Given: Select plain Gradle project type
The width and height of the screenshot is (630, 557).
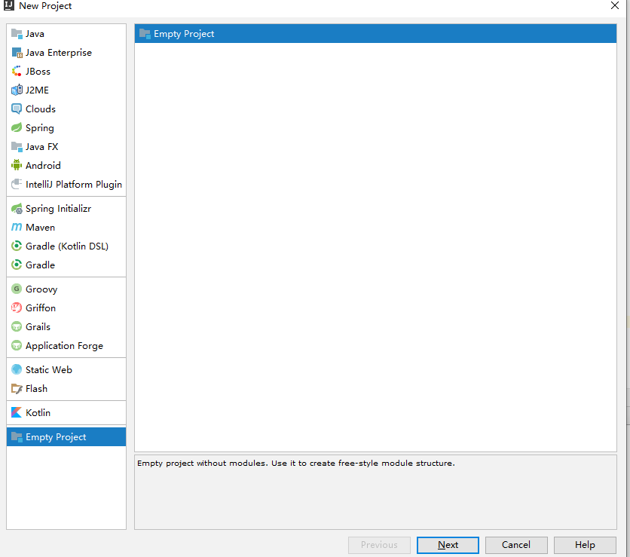Looking at the screenshot, I should (66, 265).
